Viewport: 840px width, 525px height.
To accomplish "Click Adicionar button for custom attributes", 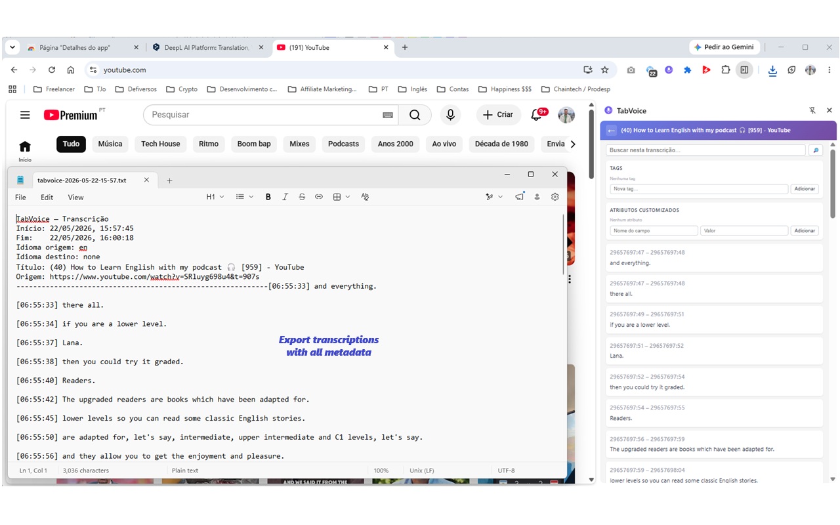I will point(805,231).
